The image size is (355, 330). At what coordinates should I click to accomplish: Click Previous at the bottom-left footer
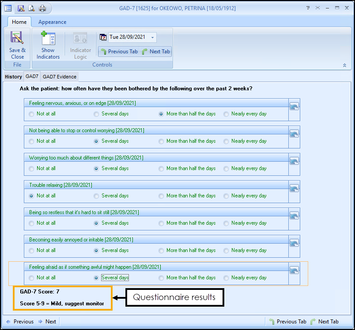(x=19, y=322)
